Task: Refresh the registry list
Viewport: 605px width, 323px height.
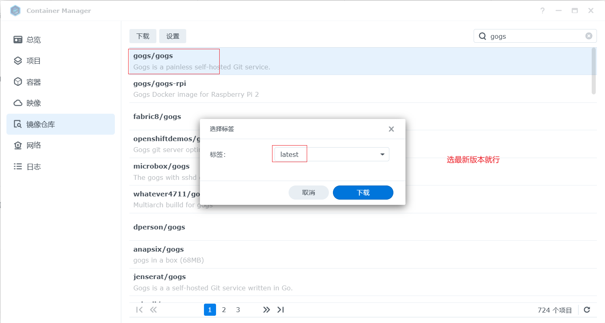Action: click(x=587, y=310)
